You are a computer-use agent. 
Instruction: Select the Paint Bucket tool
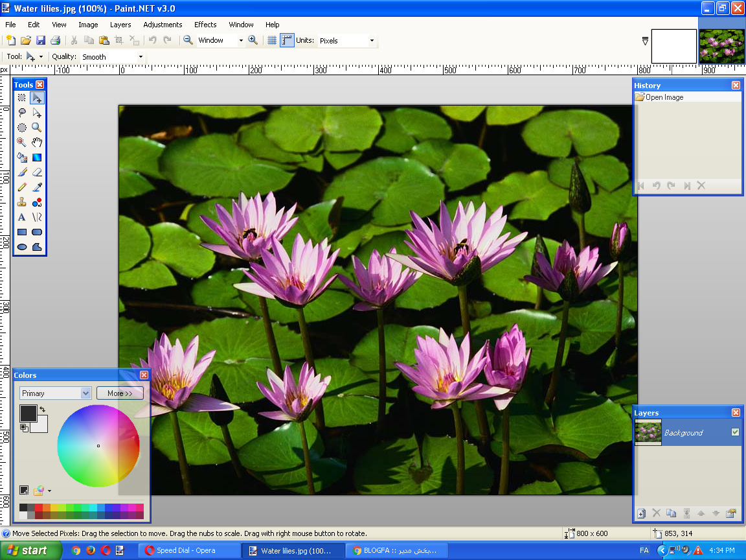pyautogui.click(x=21, y=157)
